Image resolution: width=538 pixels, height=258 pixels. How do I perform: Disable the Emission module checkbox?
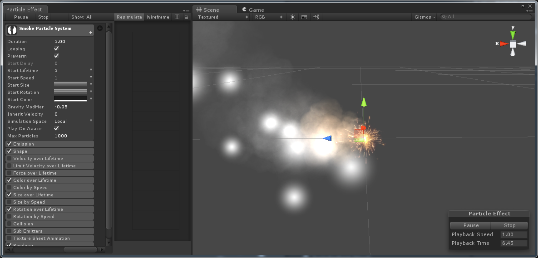pyautogui.click(x=9, y=144)
